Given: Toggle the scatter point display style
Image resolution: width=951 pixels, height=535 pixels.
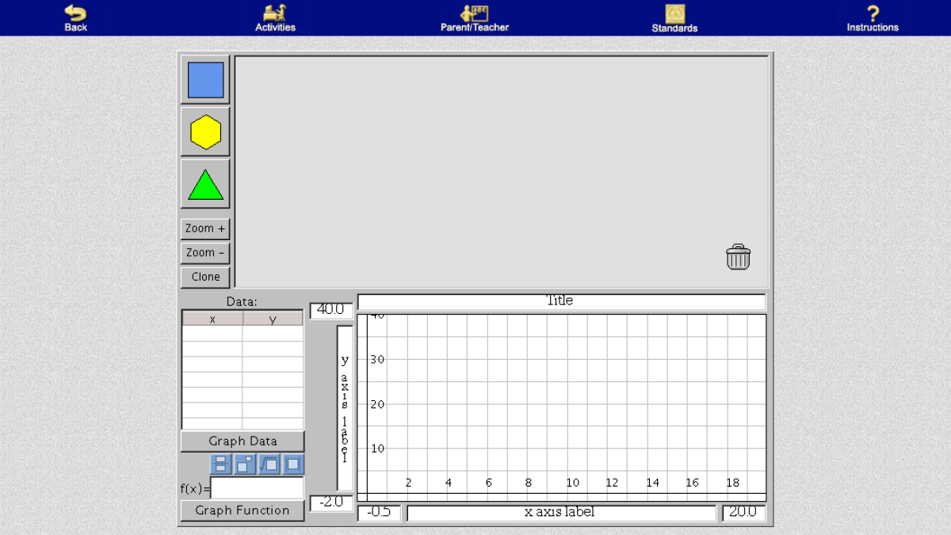Looking at the screenshot, I should 244,464.
